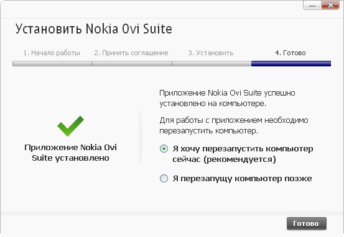Select restart computer later radio button

(x=164, y=178)
